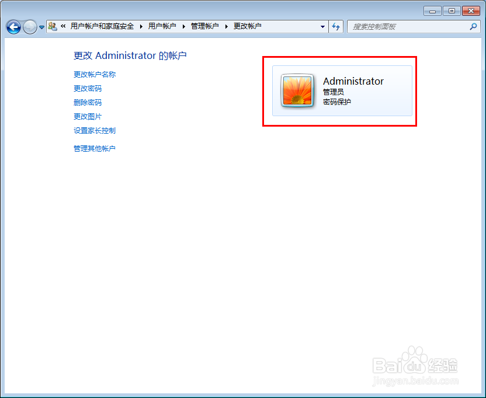This screenshot has height=398, width=486.
Task: Expand the double-chevron breadcrumb overflow
Action: click(63, 26)
